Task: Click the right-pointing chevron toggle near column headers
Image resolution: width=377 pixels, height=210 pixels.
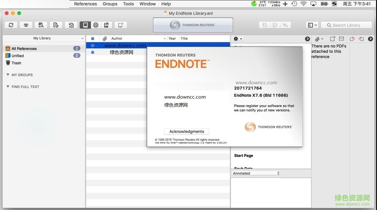Action: [x=308, y=39]
